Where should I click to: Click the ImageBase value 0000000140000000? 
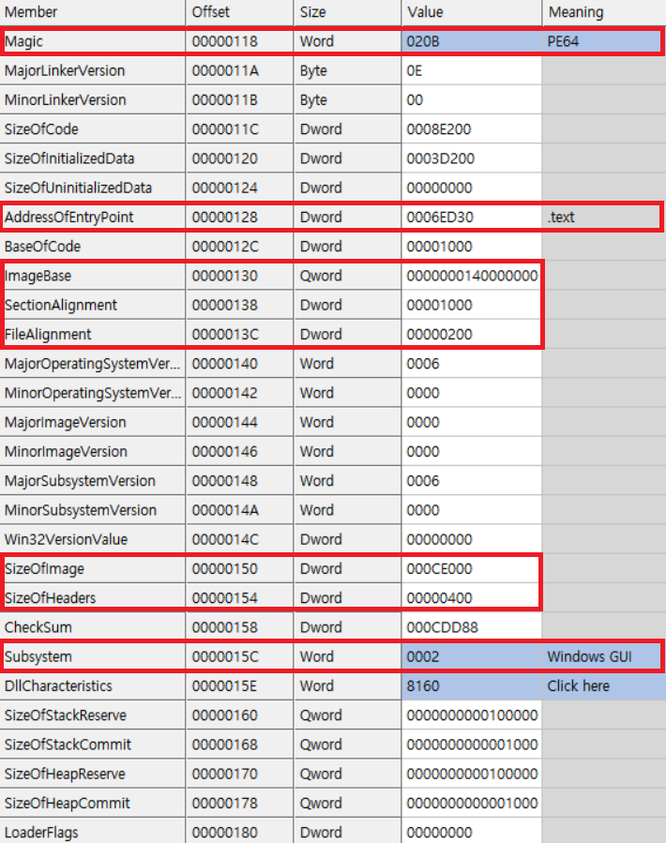click(472, 276)
